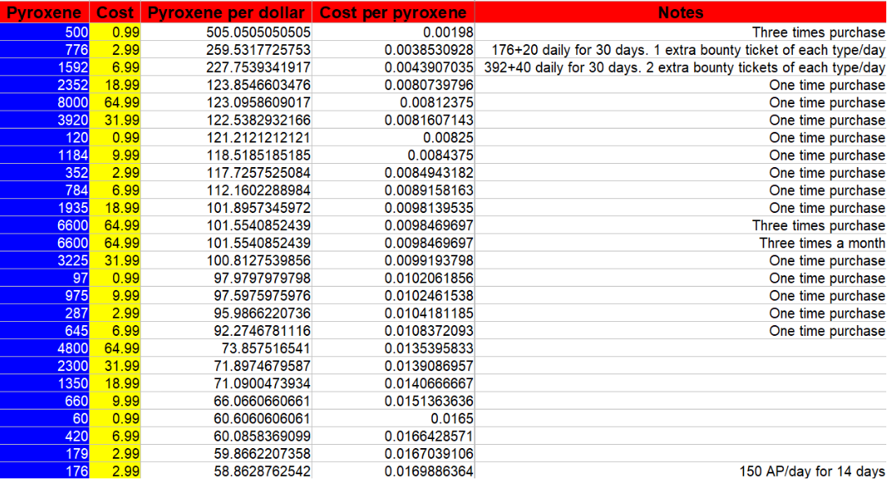Click the Pyroxene per dollar header
892x480 pixels.
pos(227,12)
